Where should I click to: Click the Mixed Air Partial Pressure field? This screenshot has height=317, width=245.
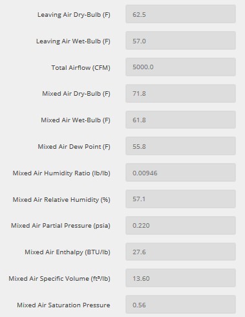pyautogui.click(x=180, y=226)
